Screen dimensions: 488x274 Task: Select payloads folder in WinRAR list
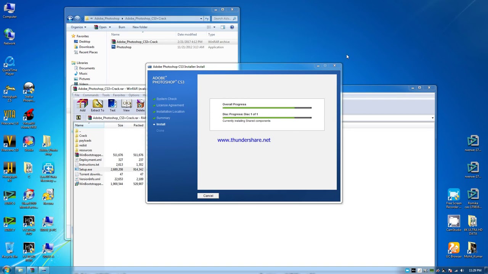[85, 140]
